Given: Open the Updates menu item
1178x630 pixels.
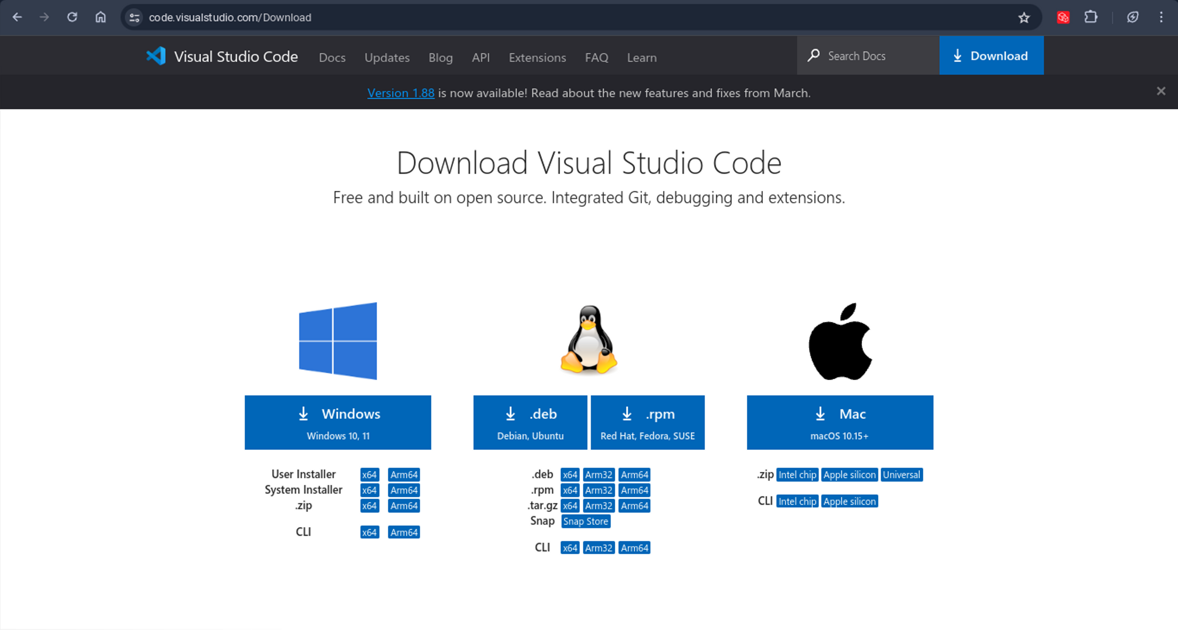Looking at the screenshot, I should point(387,58).
